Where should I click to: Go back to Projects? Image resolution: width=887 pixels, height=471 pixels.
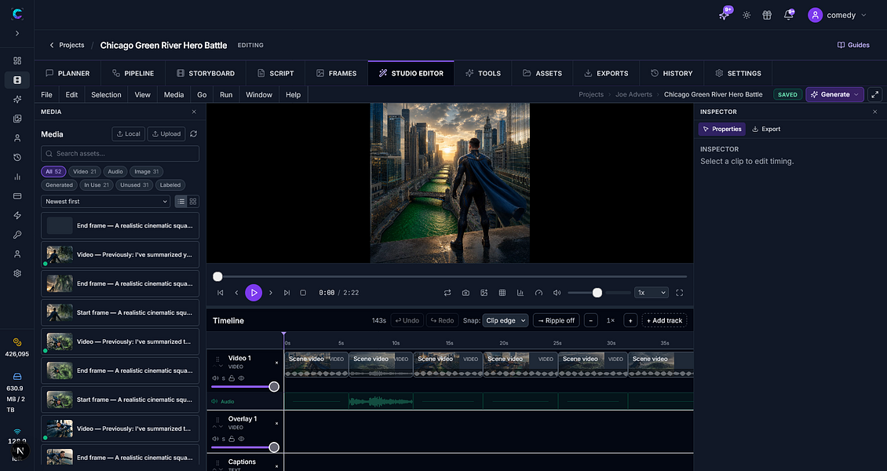tap(67, 46)
